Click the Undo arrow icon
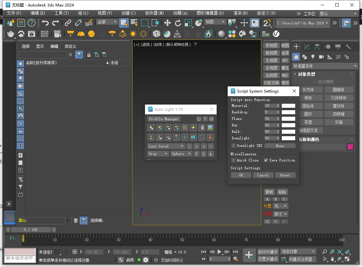The image size is (362, 267). point(46,23)
